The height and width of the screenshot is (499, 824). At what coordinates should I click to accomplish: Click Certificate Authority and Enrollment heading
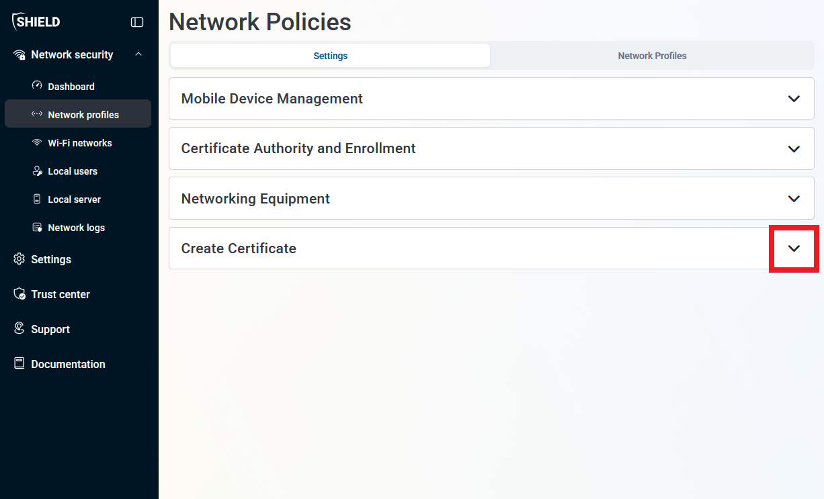(298, 148)
